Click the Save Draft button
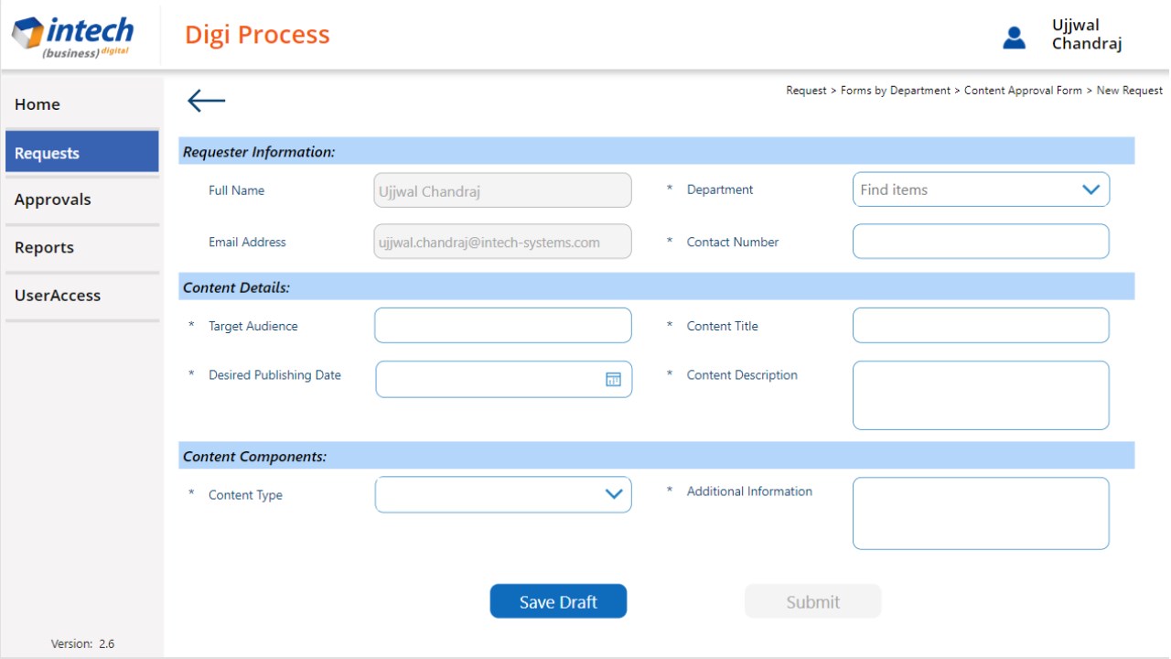The height and width of the screenshot is (659, 1171). 558,601
